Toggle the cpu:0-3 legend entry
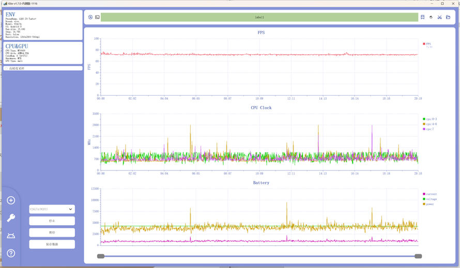This screenshot has height=268, width=460. [430, 119]
